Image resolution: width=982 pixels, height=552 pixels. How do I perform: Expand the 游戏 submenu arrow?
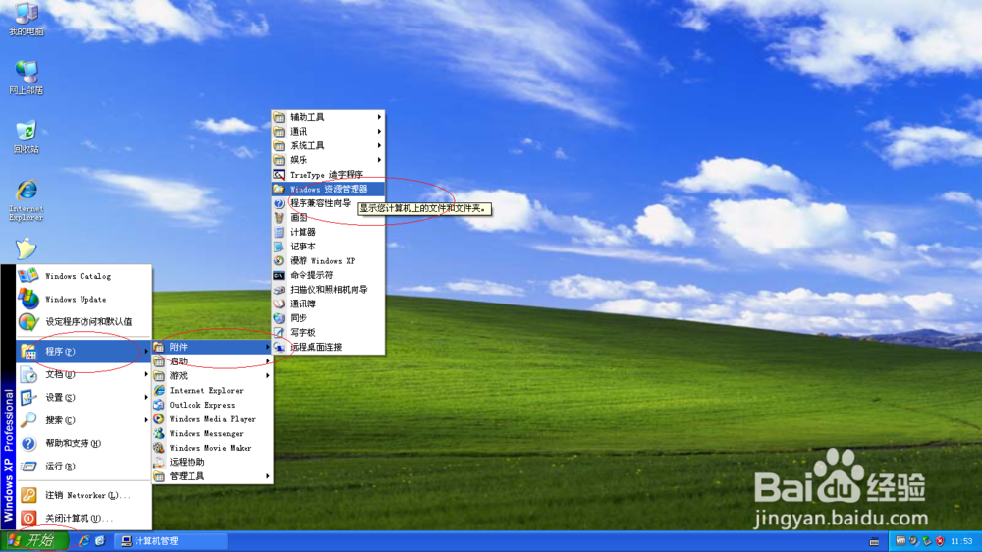(x=267, y=375)
